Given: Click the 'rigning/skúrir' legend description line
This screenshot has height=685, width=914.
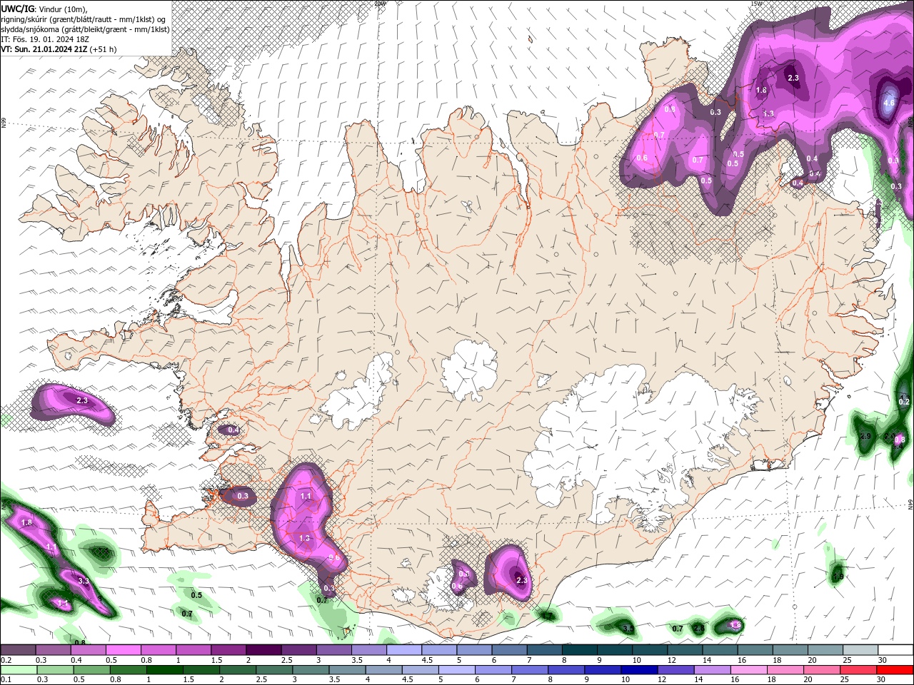Looking at the screenshot, I should click(x=84, y=19).
